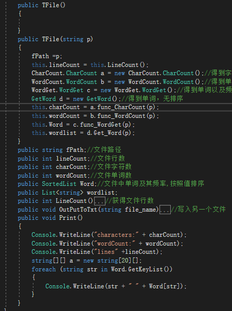
Task: Click 'public int lineCount;' field declaration
Action: 54,159
